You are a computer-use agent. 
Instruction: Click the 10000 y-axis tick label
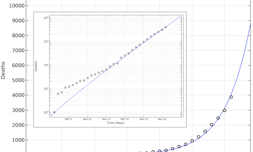pos(16,6)
